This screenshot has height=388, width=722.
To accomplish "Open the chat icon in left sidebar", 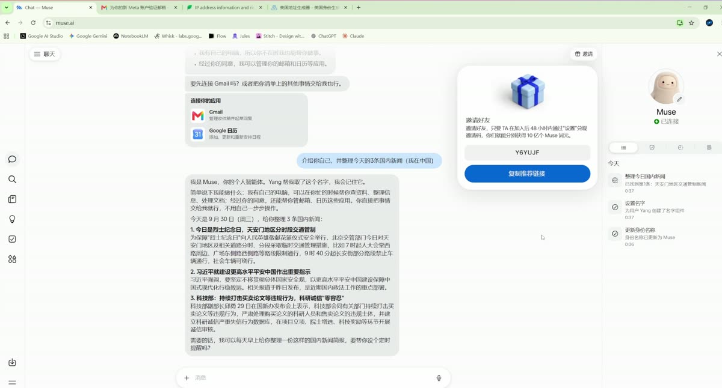I will (x=12, y=159).
